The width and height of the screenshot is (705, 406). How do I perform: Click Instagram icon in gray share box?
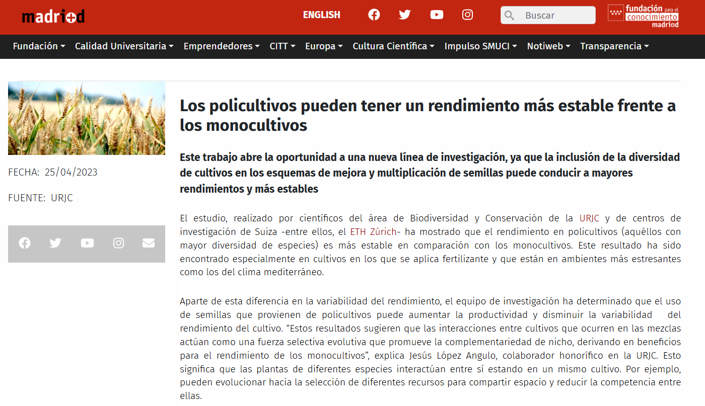[x=118, y=243]
